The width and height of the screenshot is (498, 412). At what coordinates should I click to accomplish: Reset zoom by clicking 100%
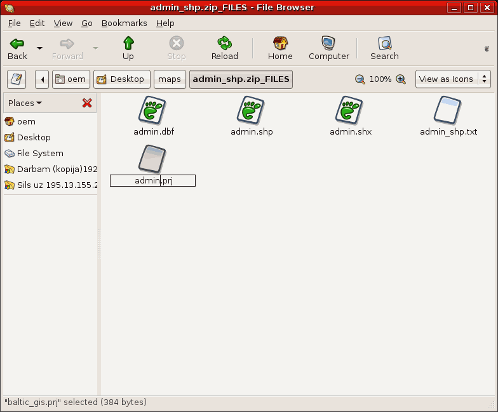380,79
